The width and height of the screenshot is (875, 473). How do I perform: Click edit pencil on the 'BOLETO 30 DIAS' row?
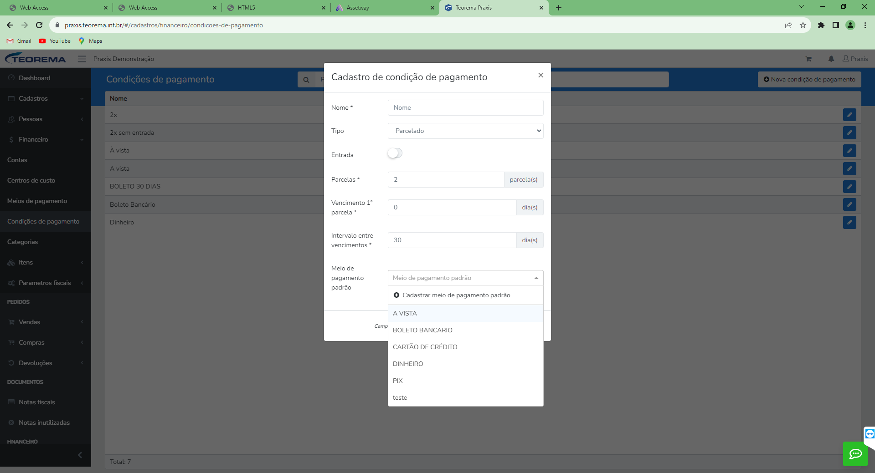click(x=849, y=186)
